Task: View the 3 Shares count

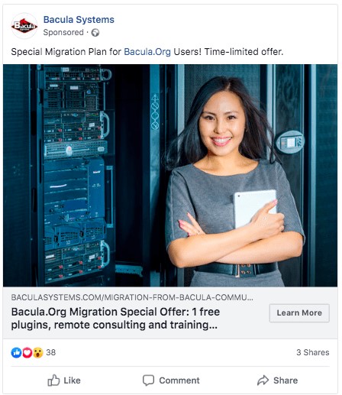Action: pos(313,352)
